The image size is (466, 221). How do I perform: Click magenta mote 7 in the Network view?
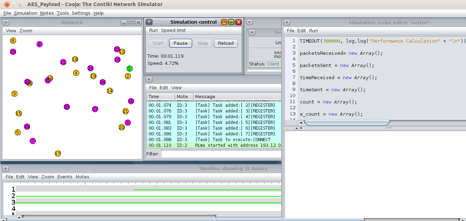[33, 141]
